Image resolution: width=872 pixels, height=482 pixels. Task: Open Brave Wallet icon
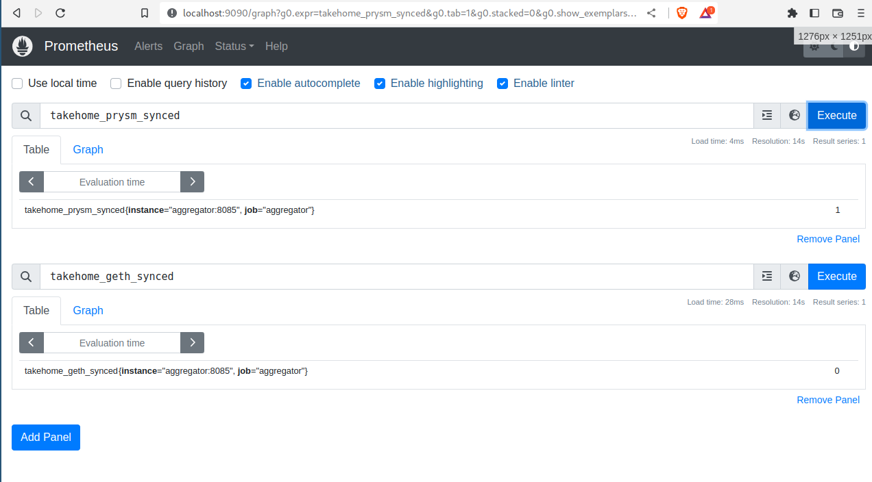[x=838, y=13]
